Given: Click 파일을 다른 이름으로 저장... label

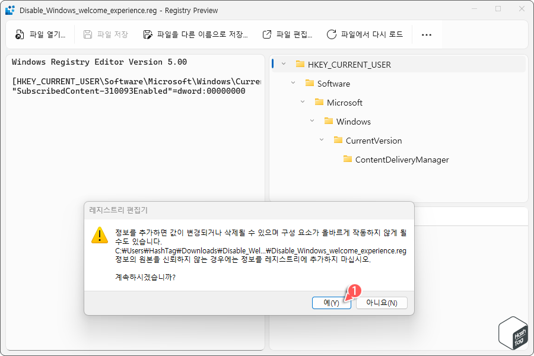Looking at the screenshot, I should (202, 34).
